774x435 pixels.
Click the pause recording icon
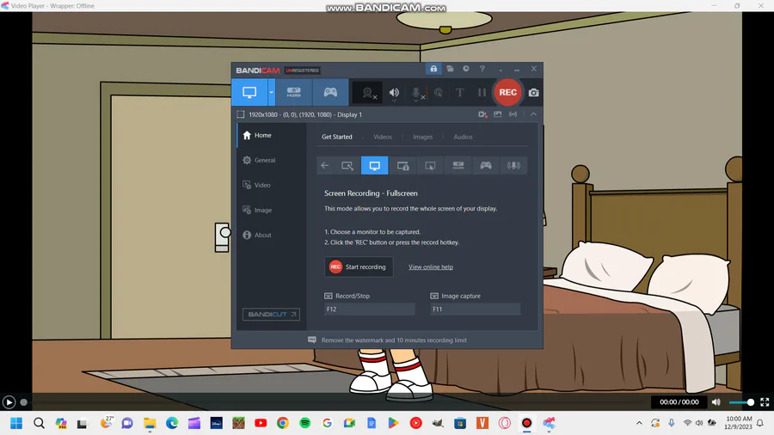point(482,92)
